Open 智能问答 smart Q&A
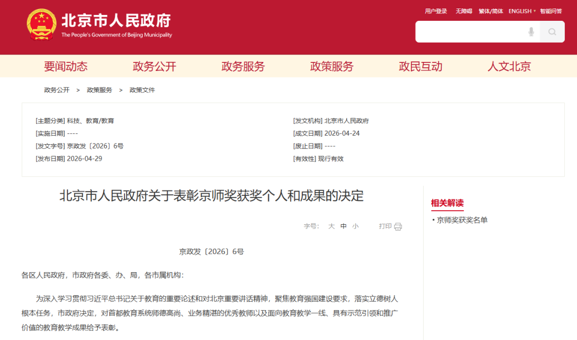 pos(551,11)
